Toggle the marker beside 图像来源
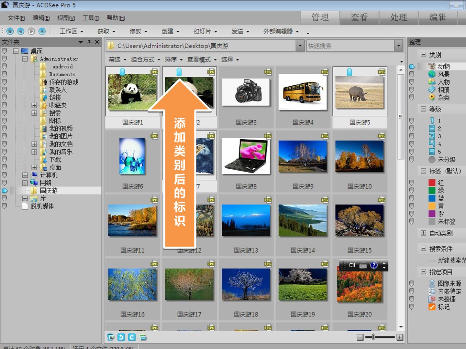Viewport: 466px width, 349px height. 412,283
